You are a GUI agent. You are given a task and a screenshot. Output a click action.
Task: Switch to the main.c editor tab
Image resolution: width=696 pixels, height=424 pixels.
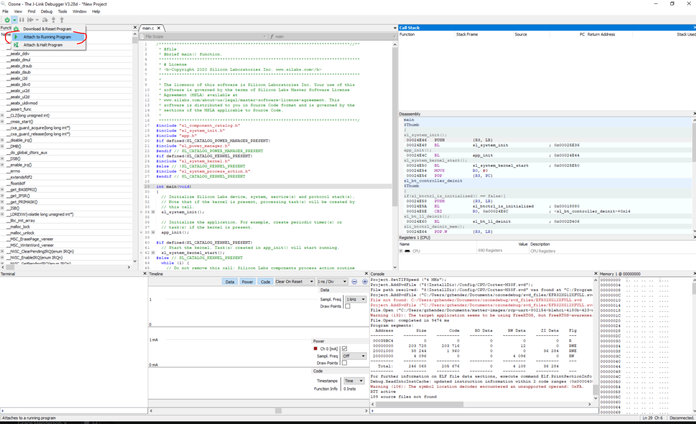coord(148,28)
